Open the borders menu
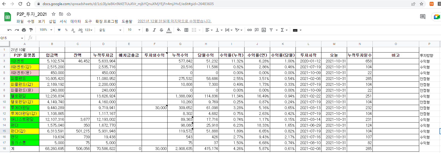 coord(186,30)
